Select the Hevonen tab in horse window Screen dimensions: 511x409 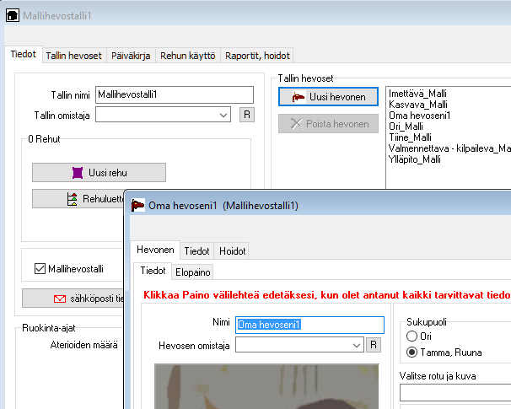click(155, 250)
